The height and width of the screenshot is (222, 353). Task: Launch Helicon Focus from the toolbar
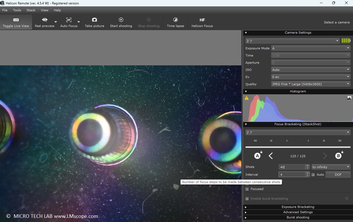[202, 22]
